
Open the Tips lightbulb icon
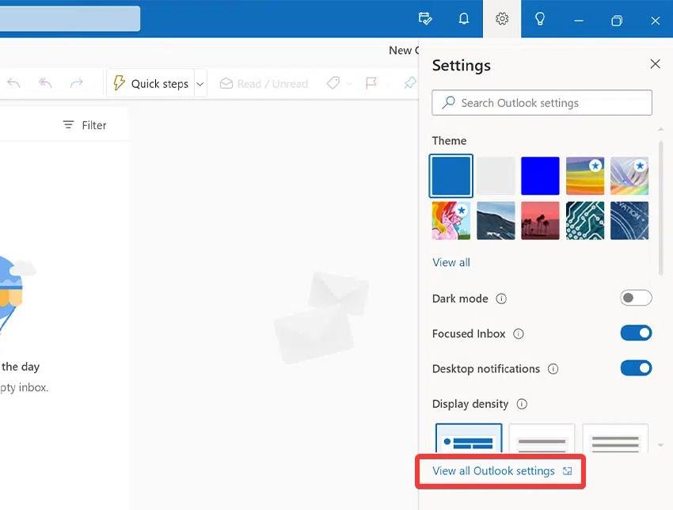coord(540,19)
